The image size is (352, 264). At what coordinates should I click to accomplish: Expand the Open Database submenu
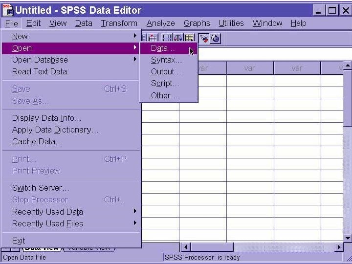click(71, 60)
